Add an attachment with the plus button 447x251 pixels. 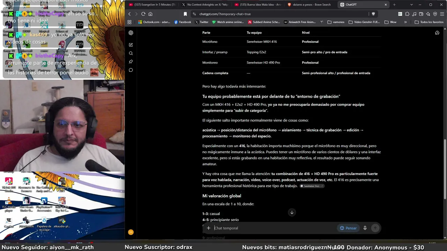(208, 228)
